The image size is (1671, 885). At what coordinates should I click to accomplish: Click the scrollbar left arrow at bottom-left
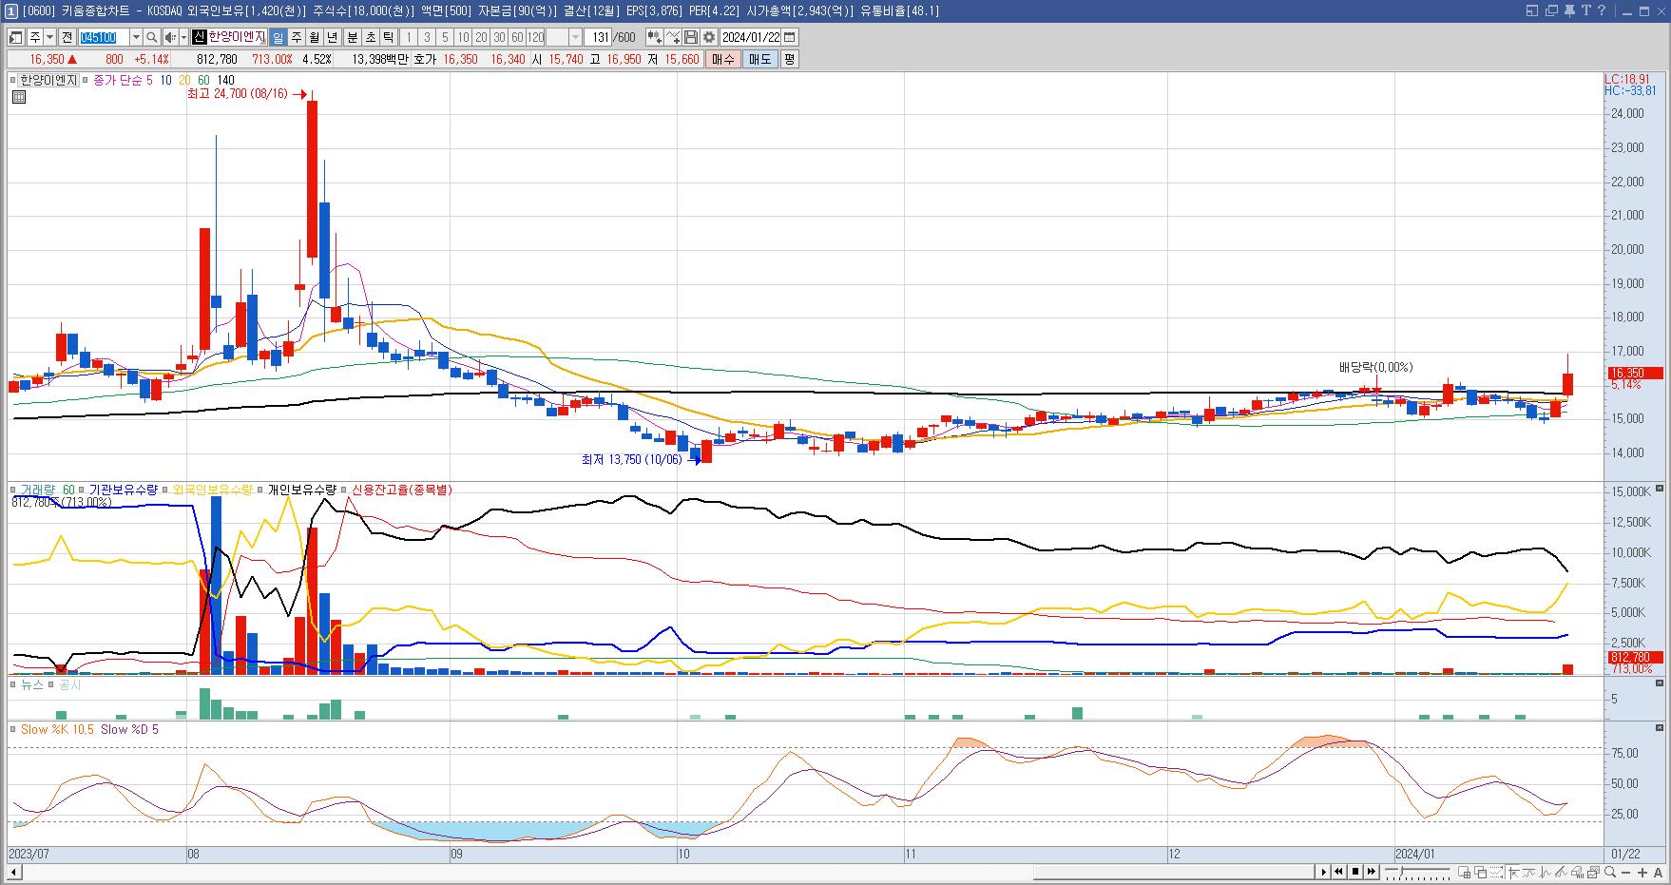point(14,872)
